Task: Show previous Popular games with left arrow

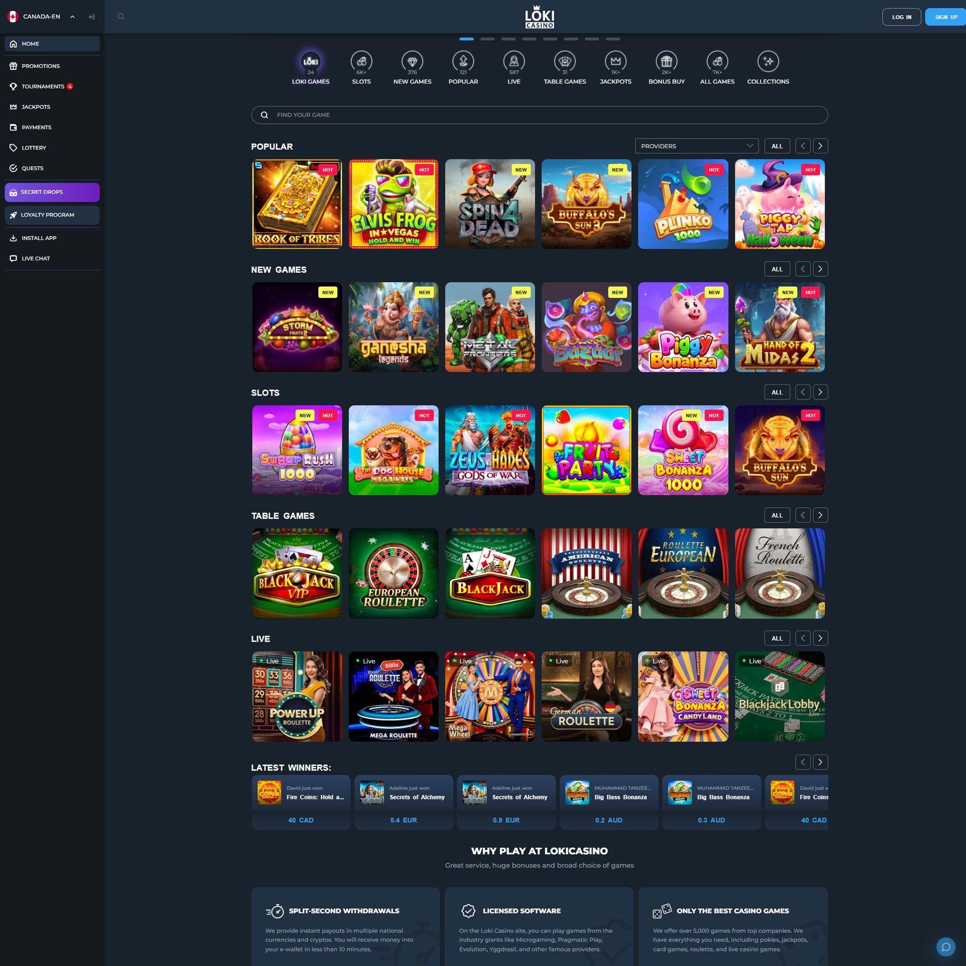Action: [x=802, y=146]
